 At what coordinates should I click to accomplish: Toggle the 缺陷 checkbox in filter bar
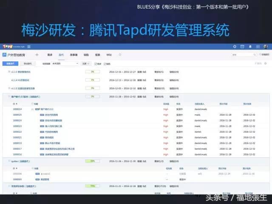point(105,64)
